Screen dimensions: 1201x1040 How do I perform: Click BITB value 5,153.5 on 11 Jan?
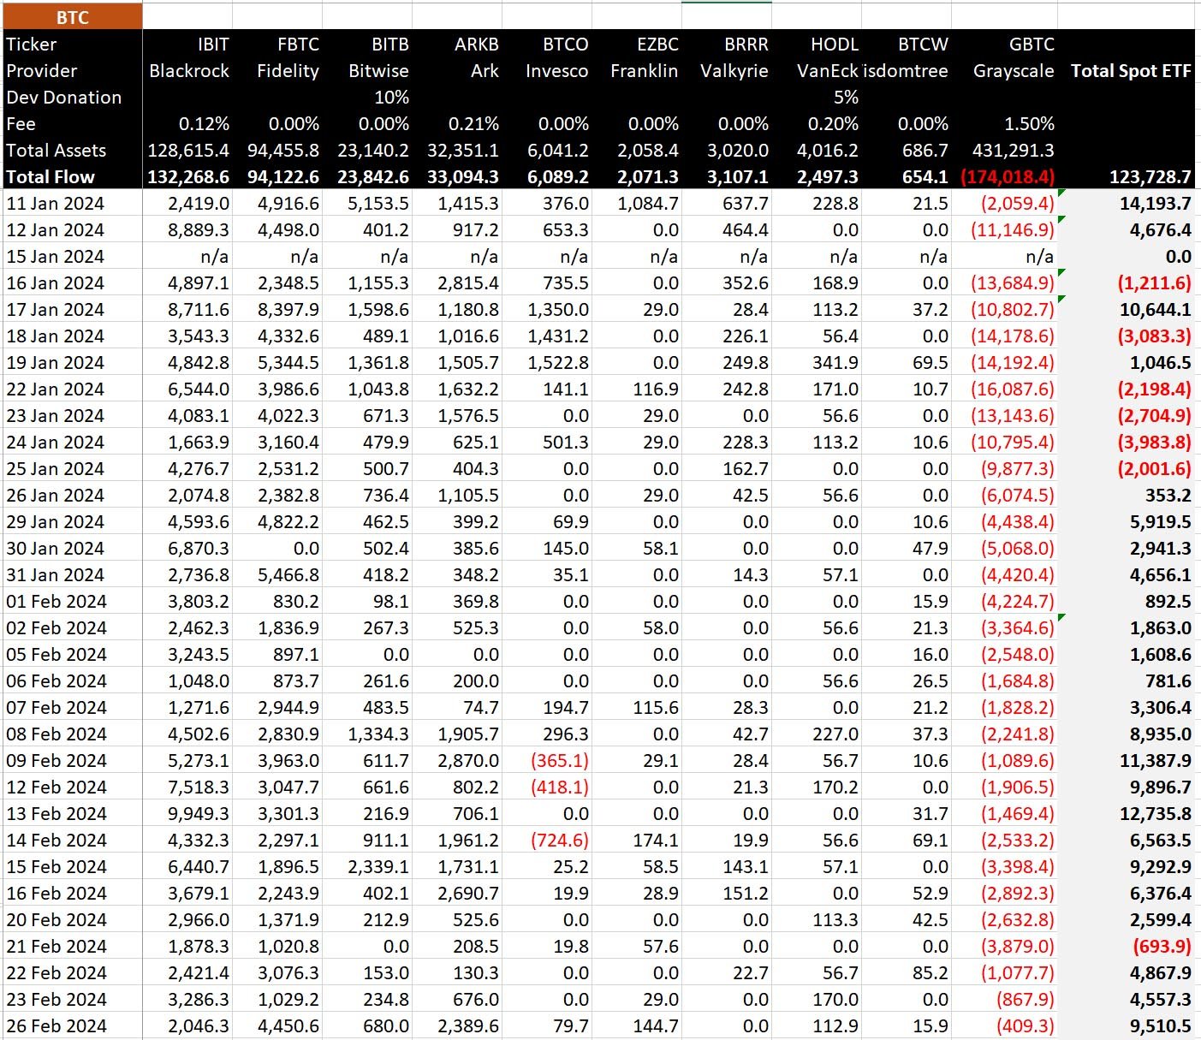(378, 204)
